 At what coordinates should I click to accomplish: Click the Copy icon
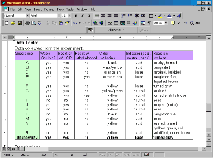point(54,23)
